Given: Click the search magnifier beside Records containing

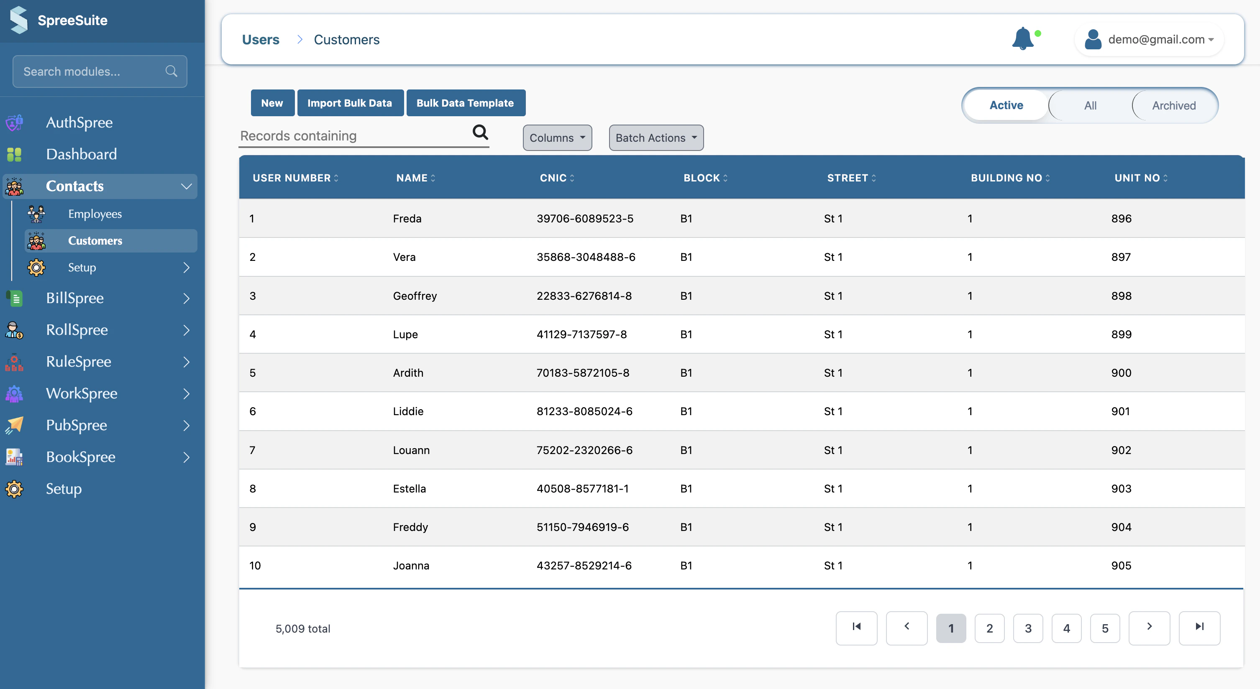Looking at the screenshot, I should [x=480, y=132].
